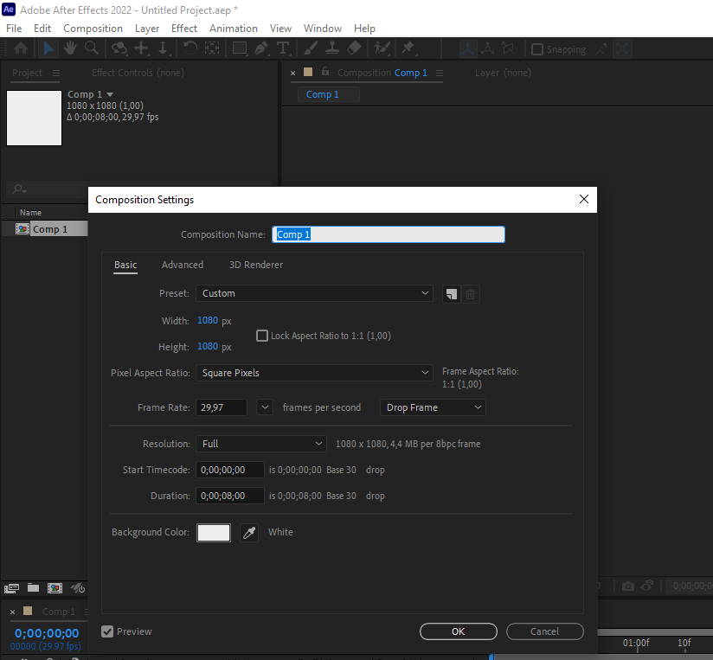Click the Comp 1 breadcrumb in the viewer

(x=323, y=94)
